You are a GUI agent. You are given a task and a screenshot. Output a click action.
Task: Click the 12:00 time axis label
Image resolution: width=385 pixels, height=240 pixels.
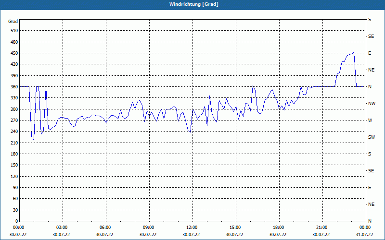pyautogui.click(x=191, y=228)
